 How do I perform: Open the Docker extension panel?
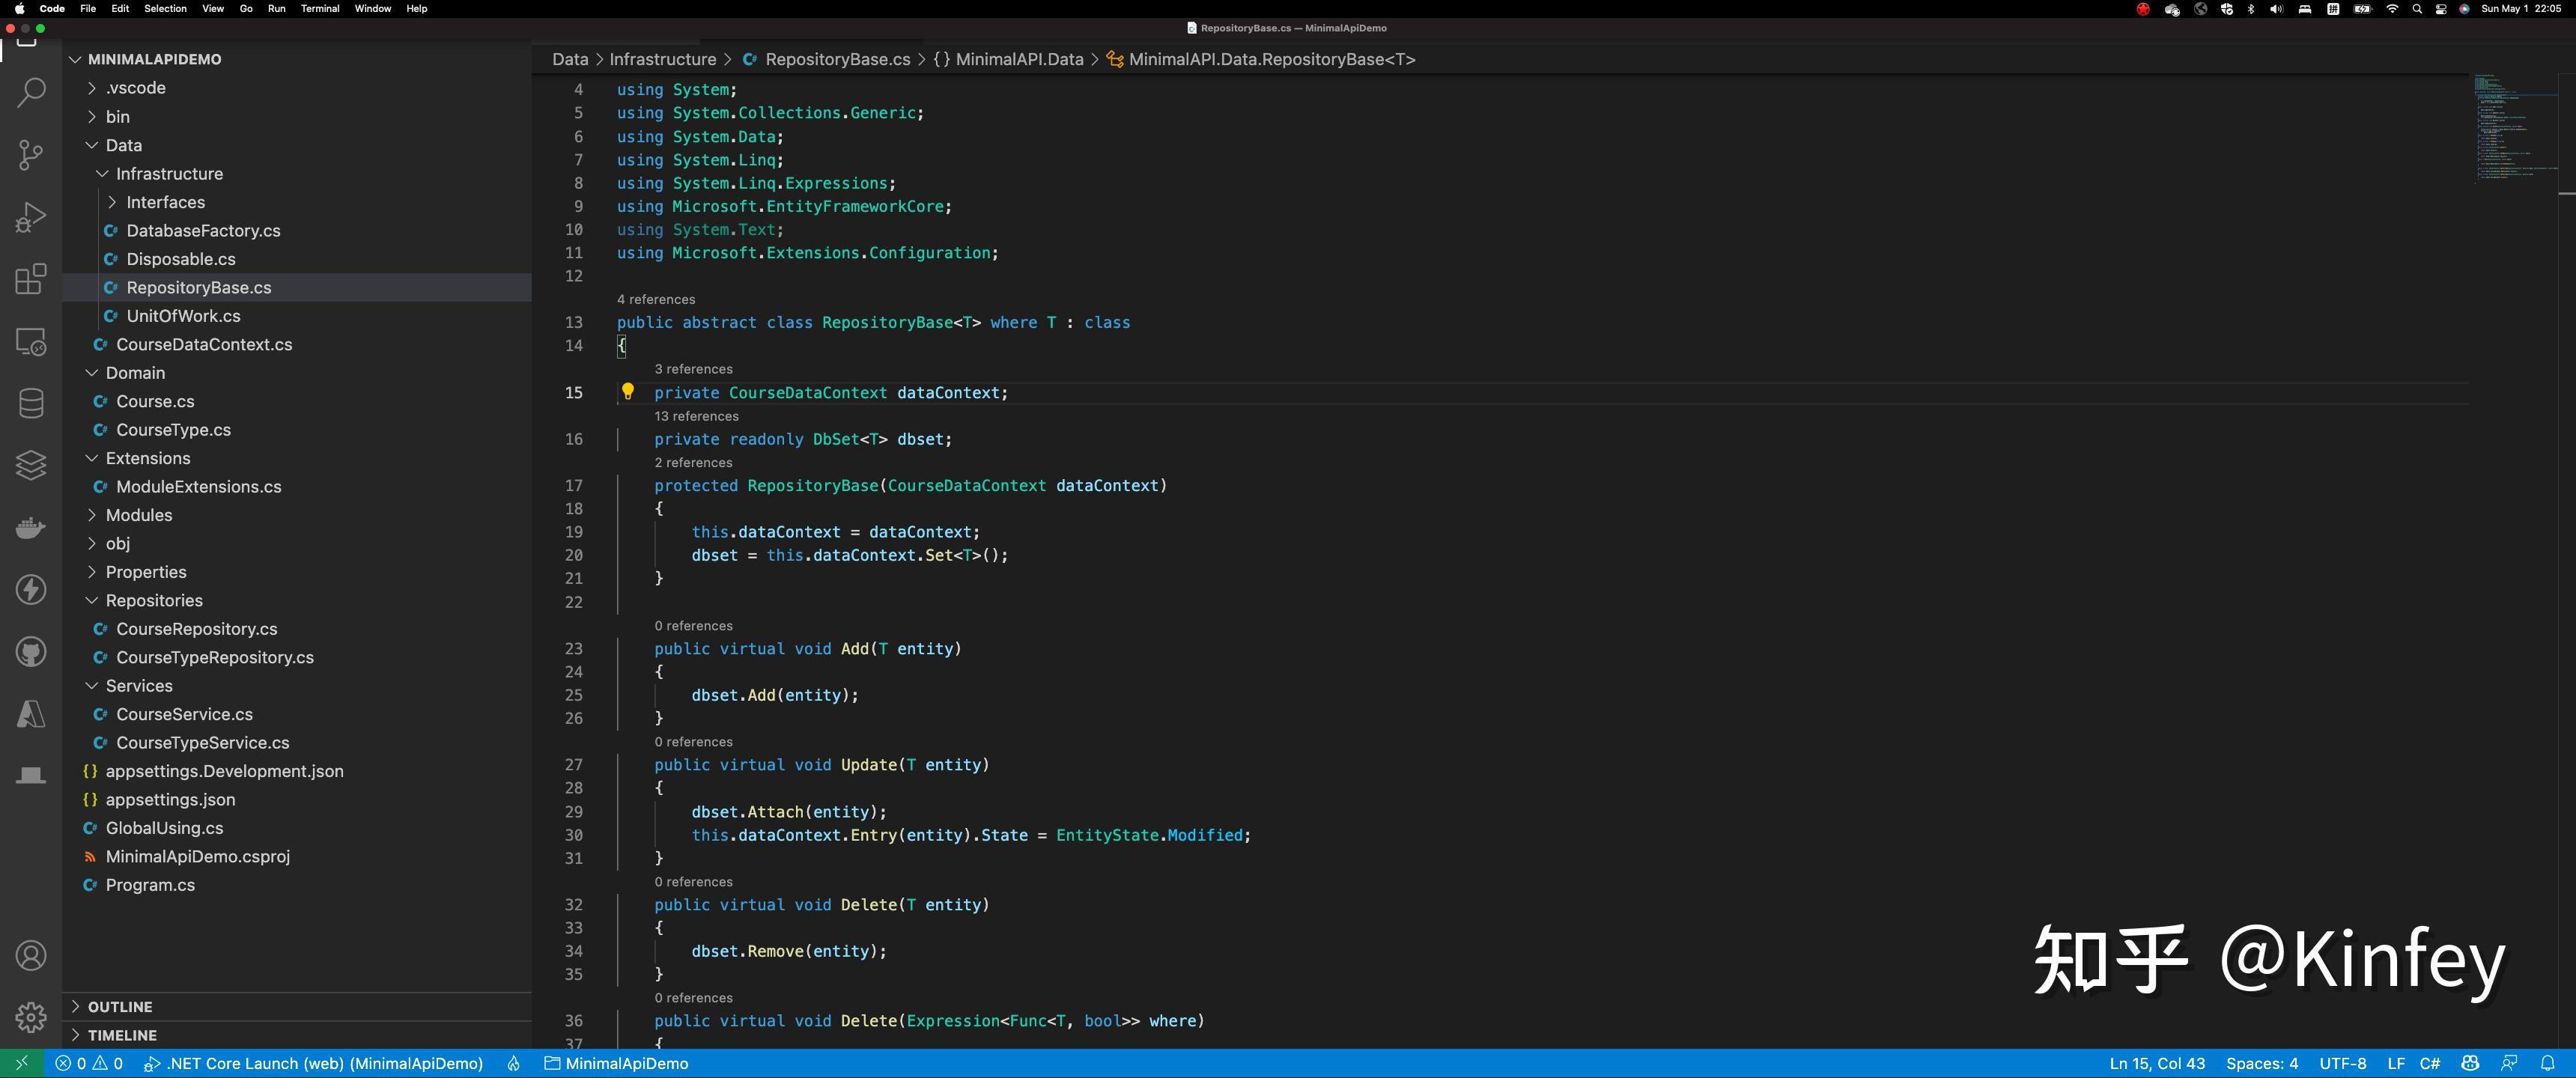(x=31, y=527)
